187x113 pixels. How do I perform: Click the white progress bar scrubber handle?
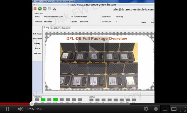pyautogui.click(x=32, y=104)
